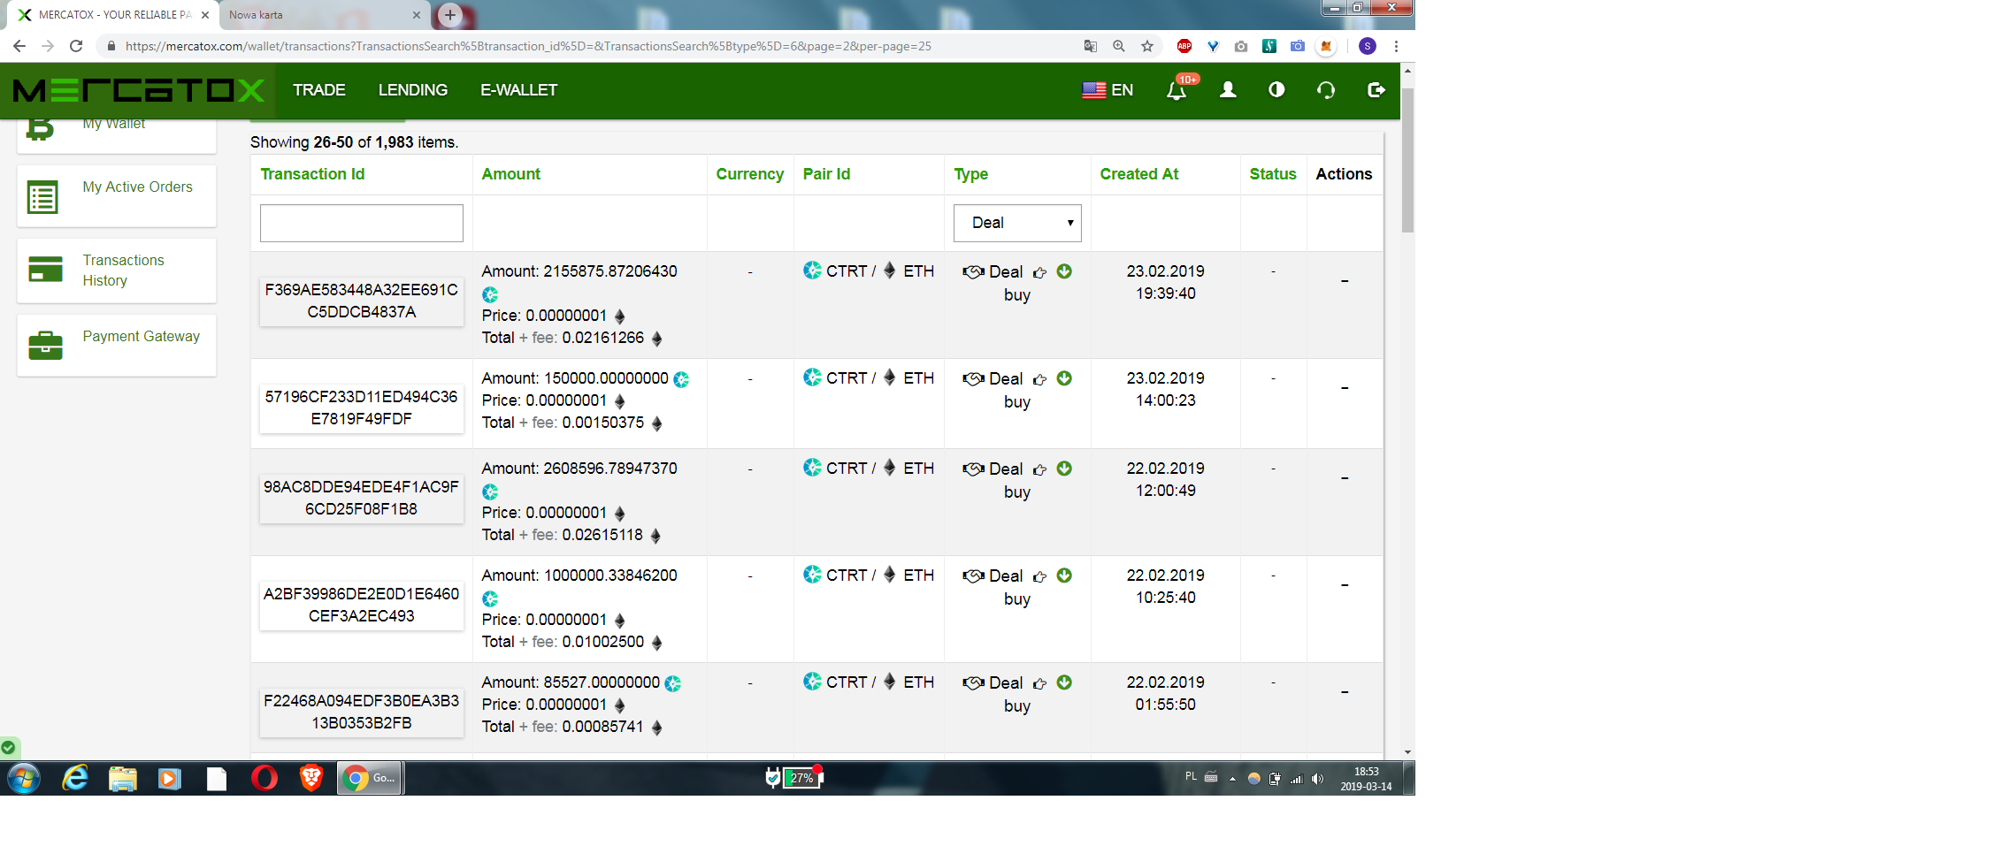This screenshot has height=846, width=2016.
Task: Click CTRT coin icon in 12:00:49 row pair
Action: tap(812, 467)
